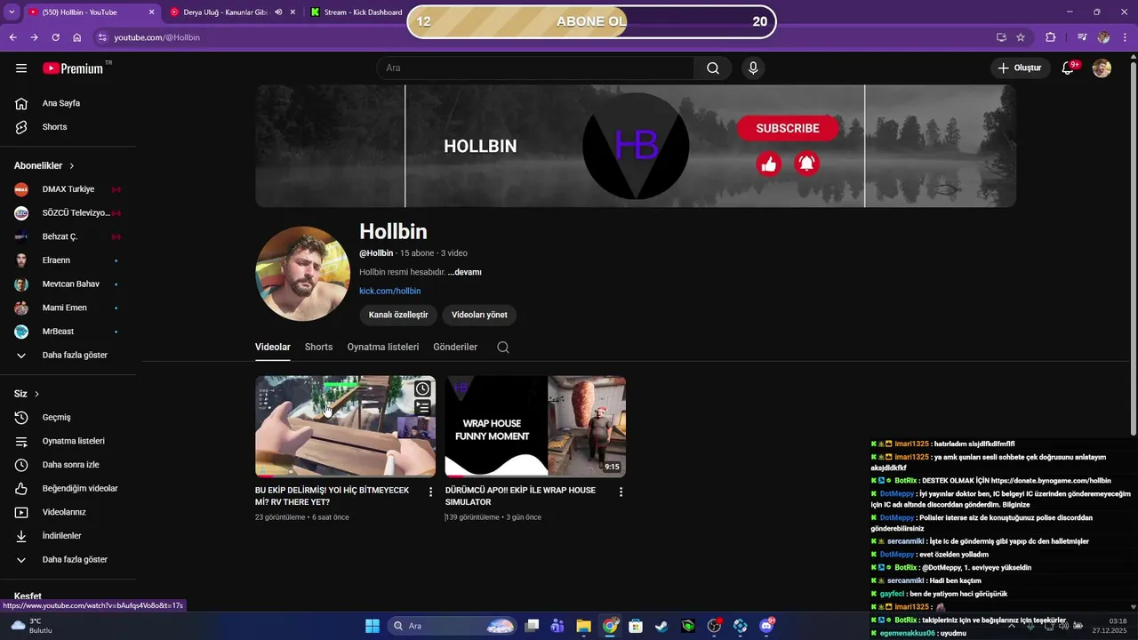Open the account avatar menu

(x=1102, y=68)
